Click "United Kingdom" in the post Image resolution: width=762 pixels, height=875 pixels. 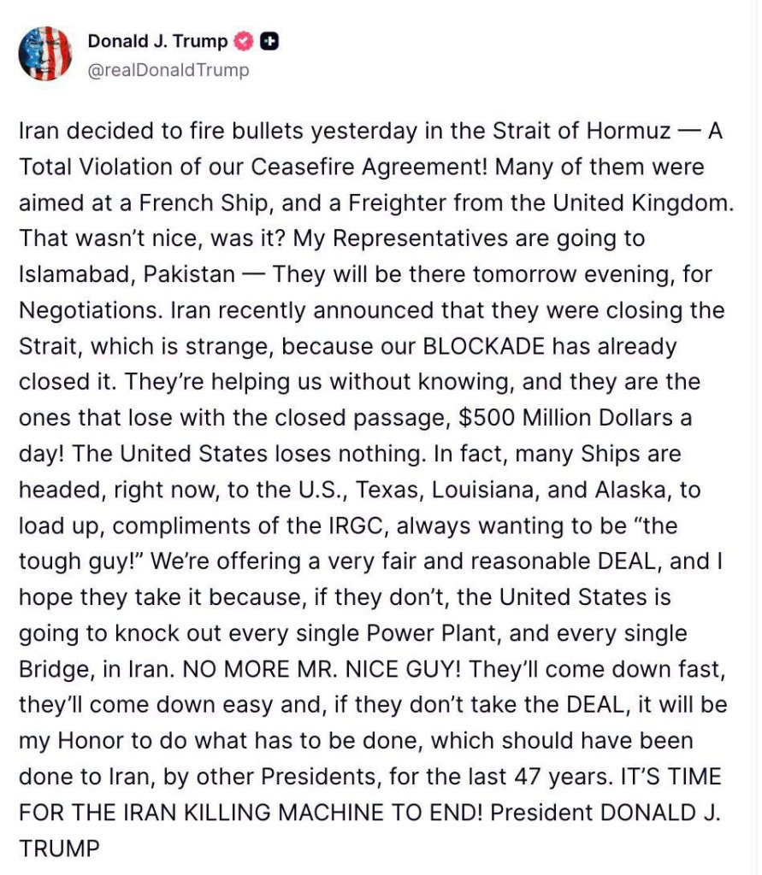click(x=641, y=203)
